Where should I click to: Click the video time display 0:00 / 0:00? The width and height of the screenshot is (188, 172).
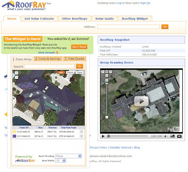[x=157, y=136]
